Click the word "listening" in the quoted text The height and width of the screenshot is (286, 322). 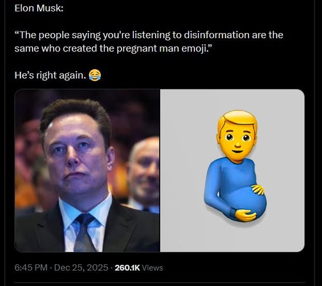tap(151, 35)
